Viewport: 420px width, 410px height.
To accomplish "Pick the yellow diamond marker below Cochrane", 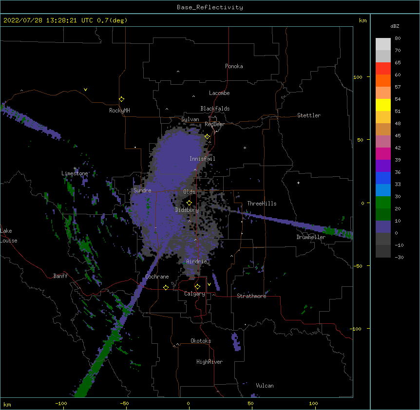I will point(166,287).
